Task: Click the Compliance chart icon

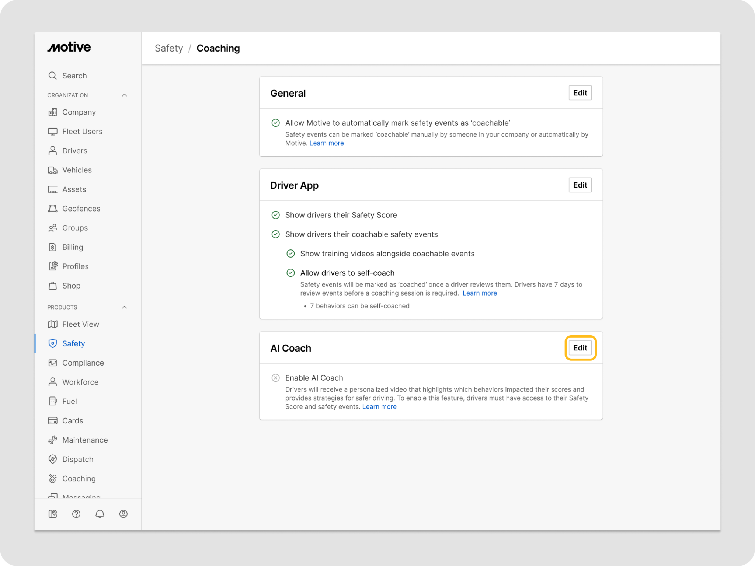Action: (x=53, y=363)
